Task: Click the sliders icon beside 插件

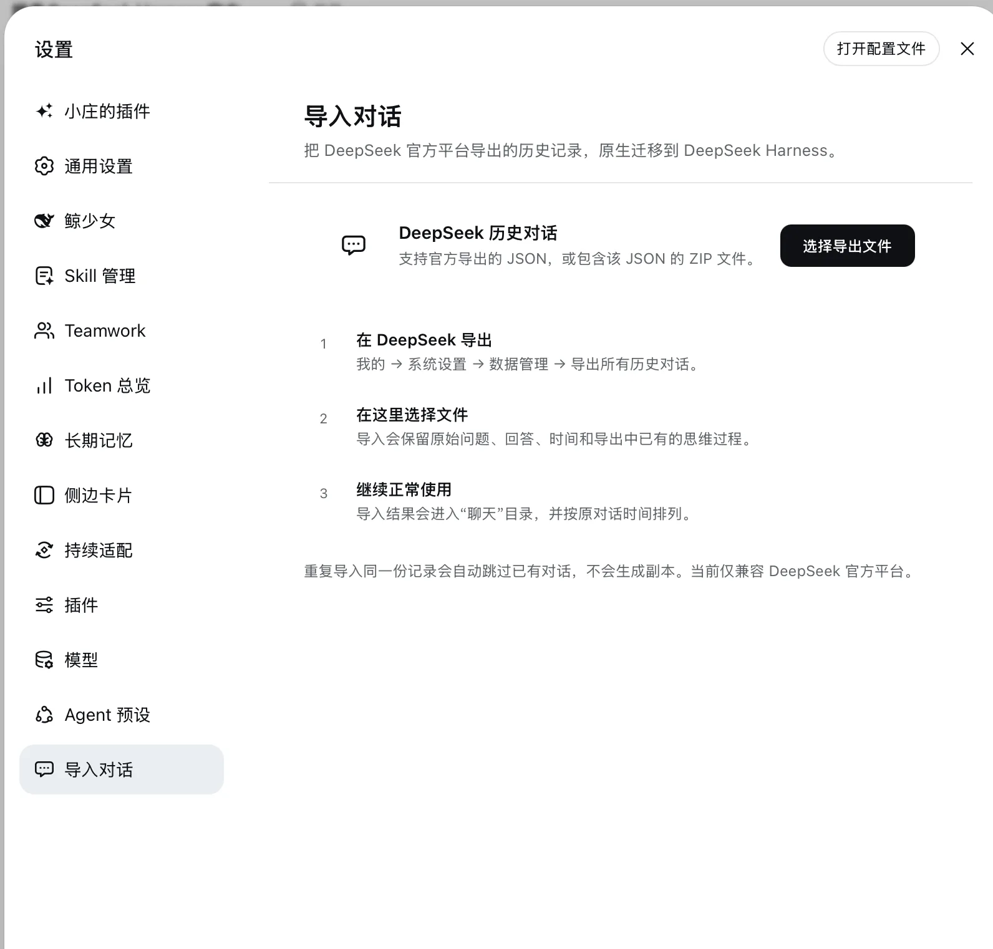Action: 44,605
